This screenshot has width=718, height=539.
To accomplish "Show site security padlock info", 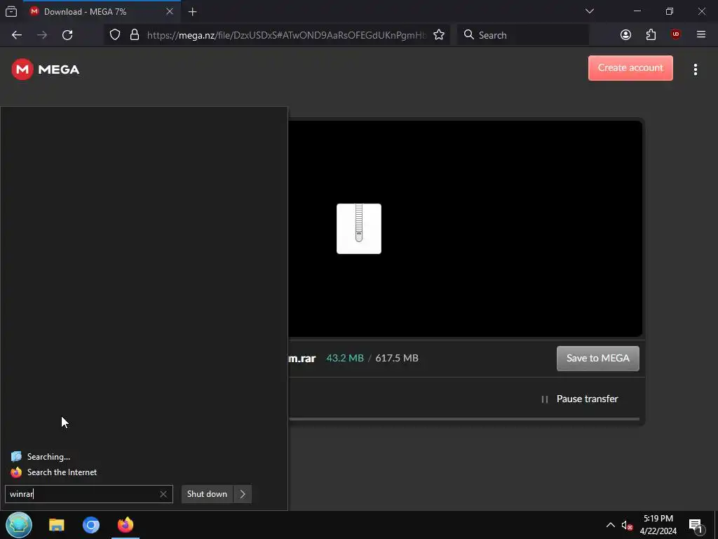I will pyautogui.click(x=134, y=35).
